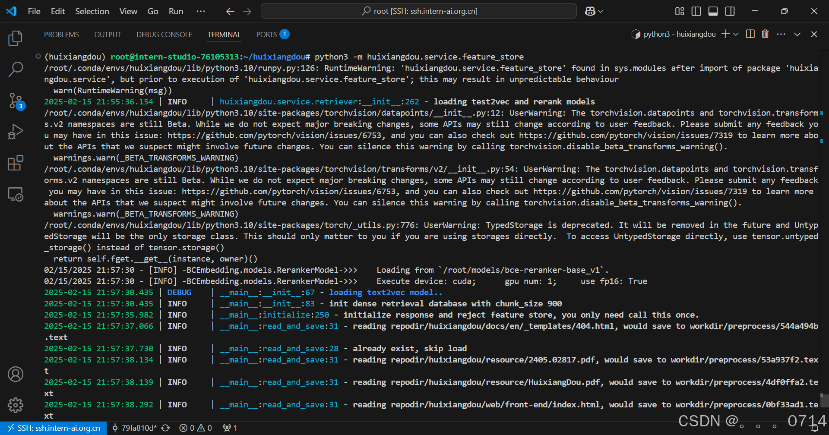The height and width of the screenshot is (435, 829).
Task: Open Customize Layout button
Action: [680, 11]
